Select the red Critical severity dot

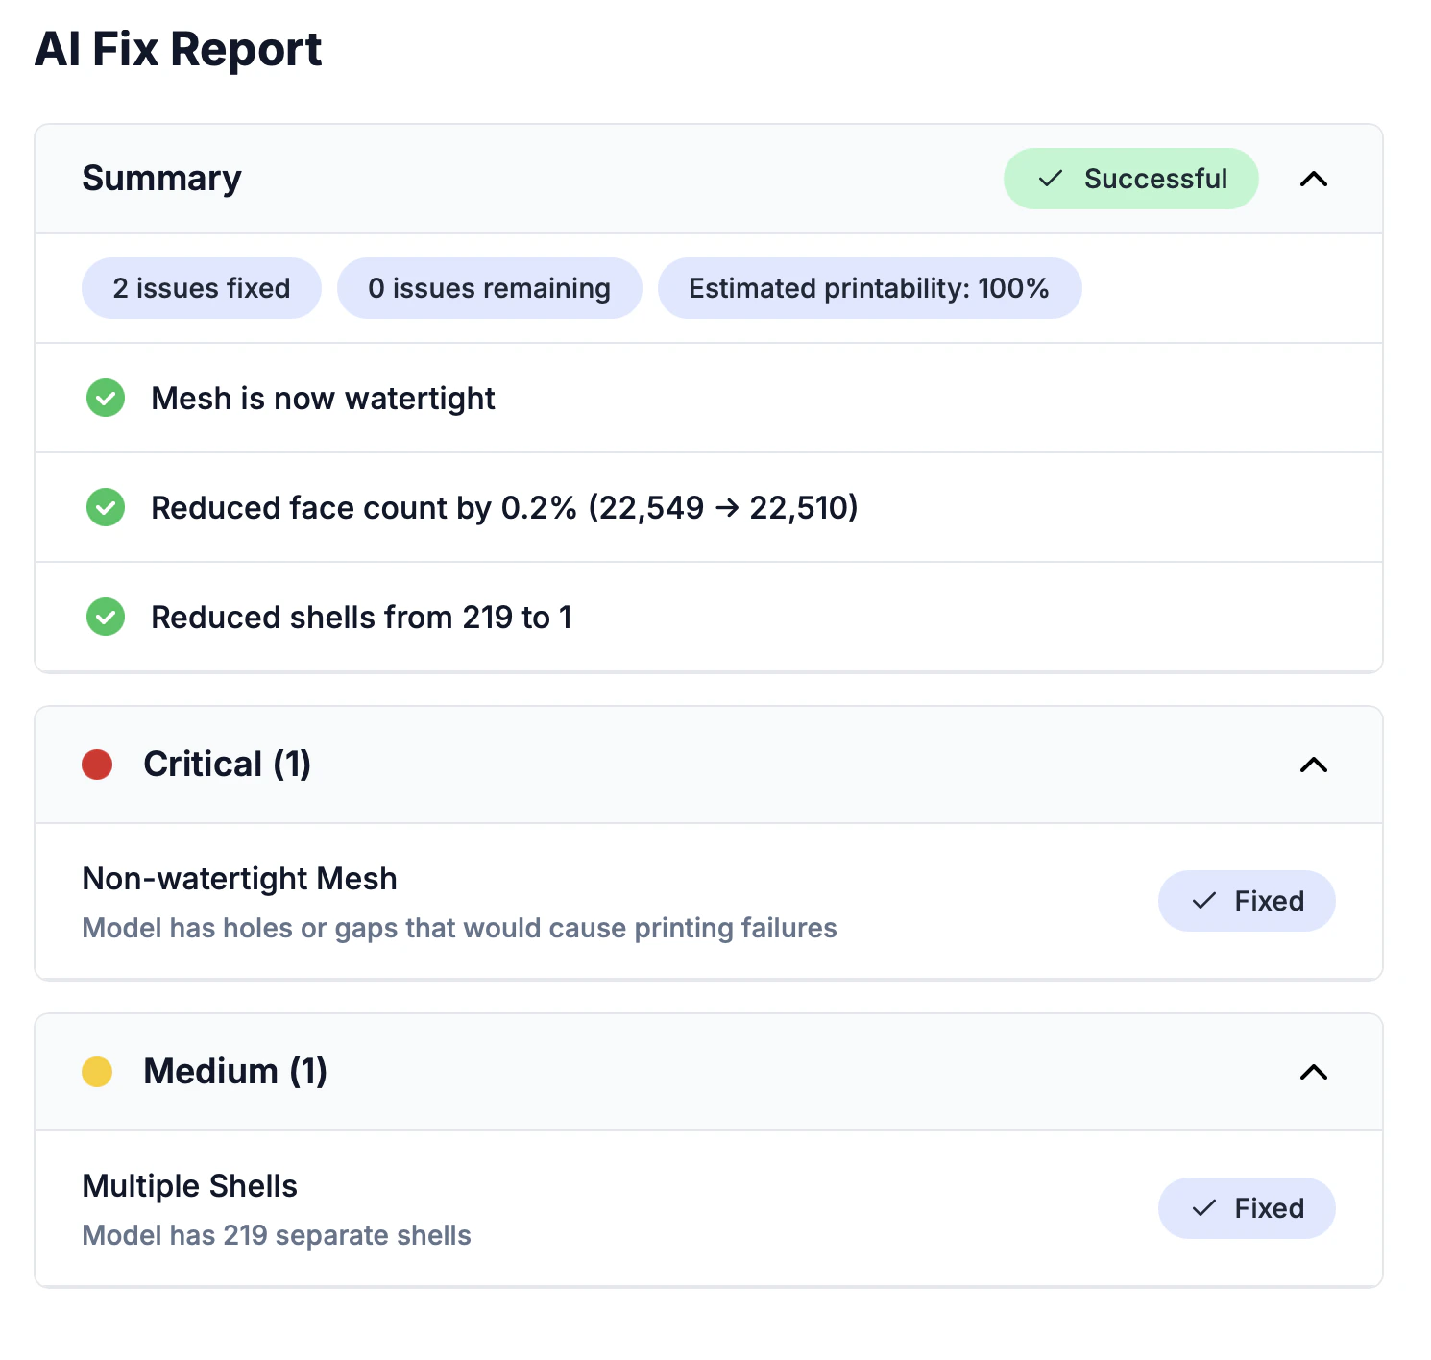[97, 765]
